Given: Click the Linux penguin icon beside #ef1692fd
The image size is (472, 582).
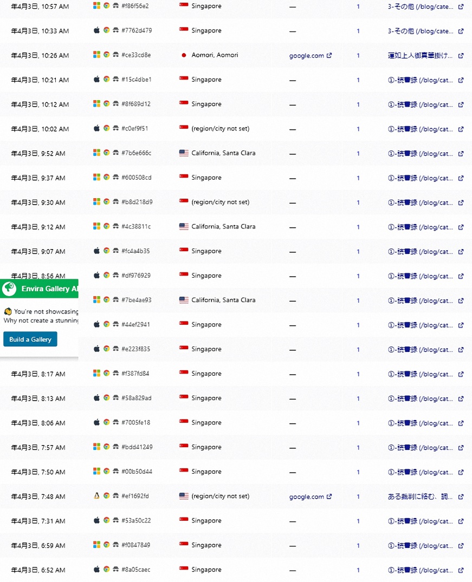Looking at the screenshot, I should pos(97,496).
